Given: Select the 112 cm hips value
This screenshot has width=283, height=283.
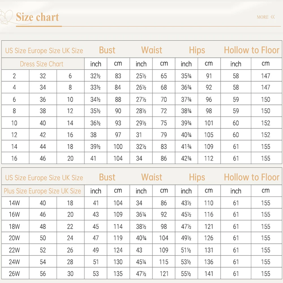Looking at the screenshot, I should 209,158.
